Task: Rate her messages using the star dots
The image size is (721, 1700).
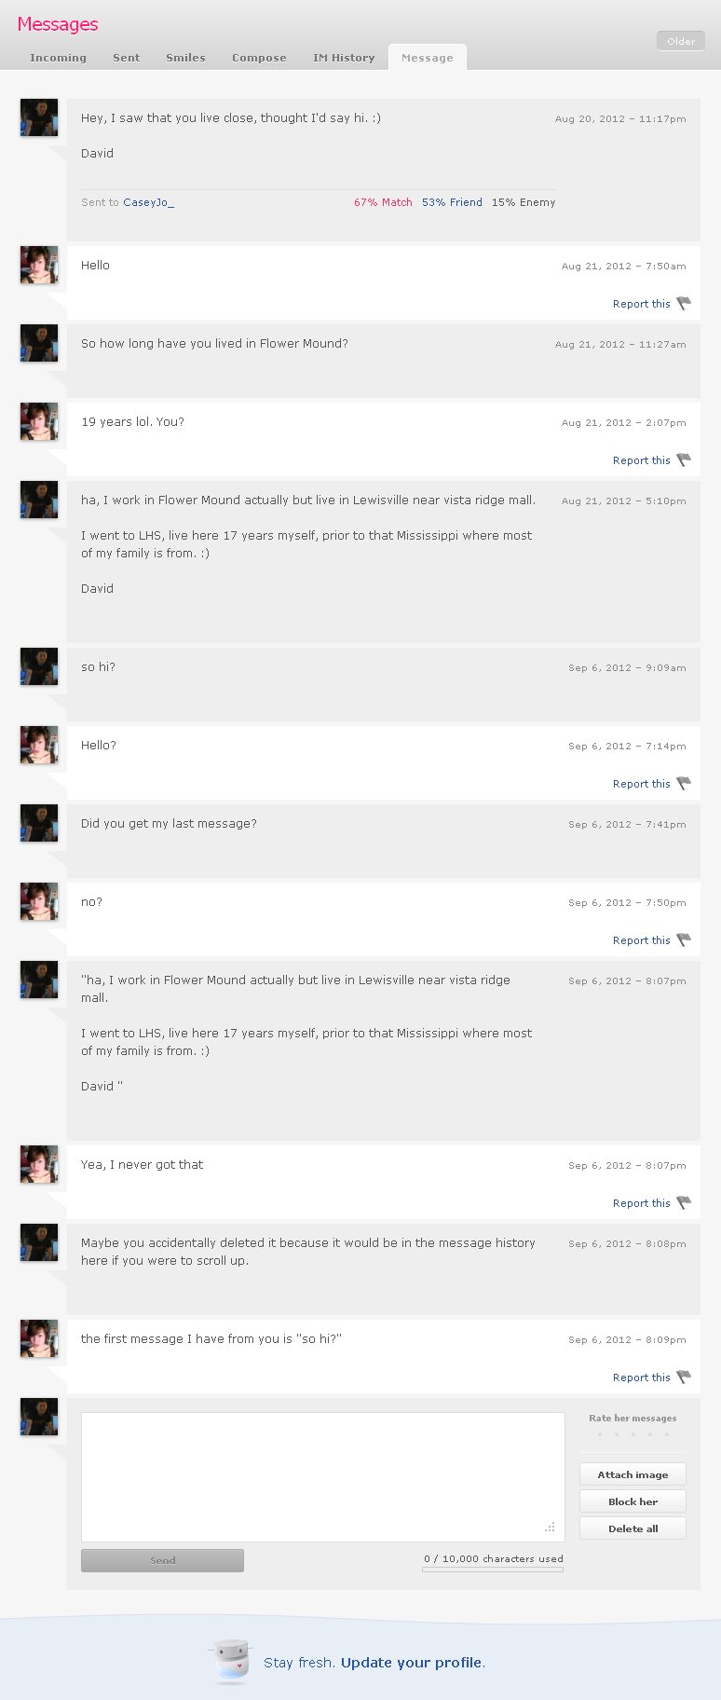Action: pos(633,1434)
